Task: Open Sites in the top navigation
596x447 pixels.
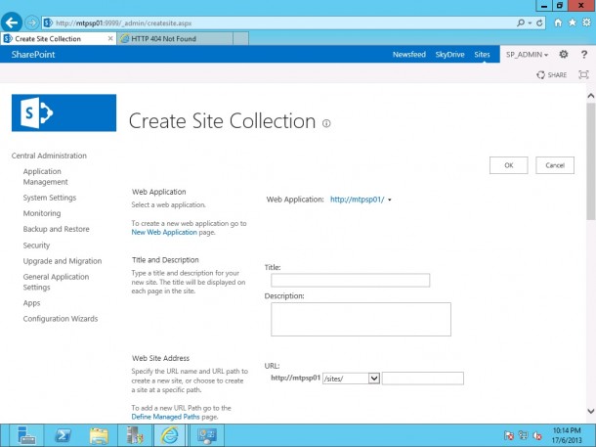Action: tap(482, 55)
